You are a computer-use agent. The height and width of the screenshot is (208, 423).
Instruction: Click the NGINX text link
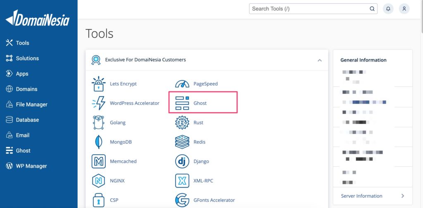point(117,181)
